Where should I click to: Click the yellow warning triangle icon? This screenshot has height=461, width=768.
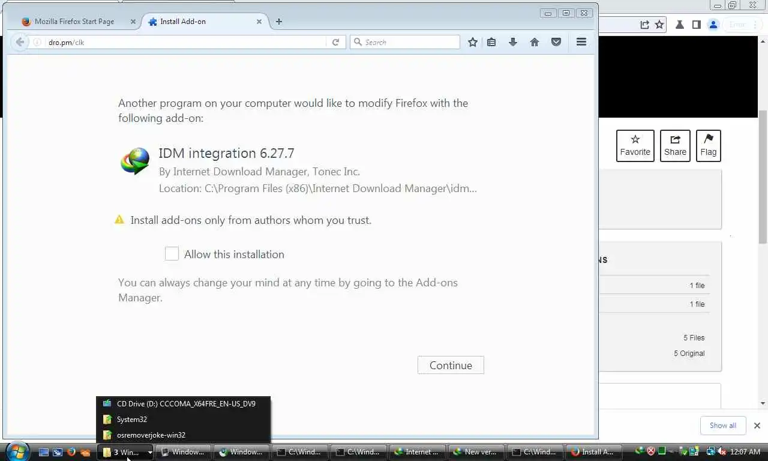(x=119, y=220)
